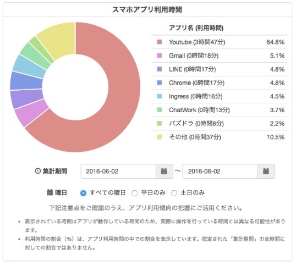Viewport: 296px width, 265px height.
Task: Select the 平日のみ radio button
Action: click(x=134, y=193)
